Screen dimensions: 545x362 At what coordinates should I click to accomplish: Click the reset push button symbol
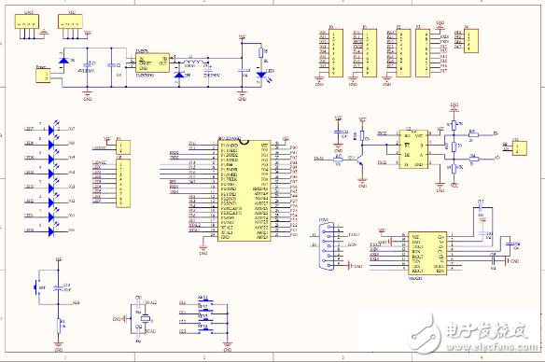pyautogui.click(x=36, y=287)
